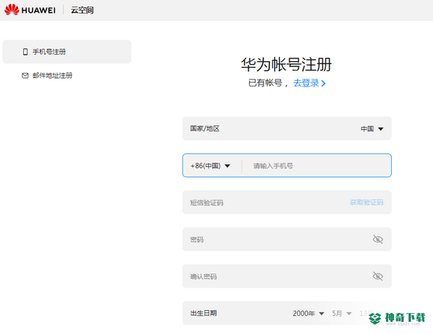Click the 获取验证码 get-code link
Viewport: 433px width, 334px height.
pos(367,203)
